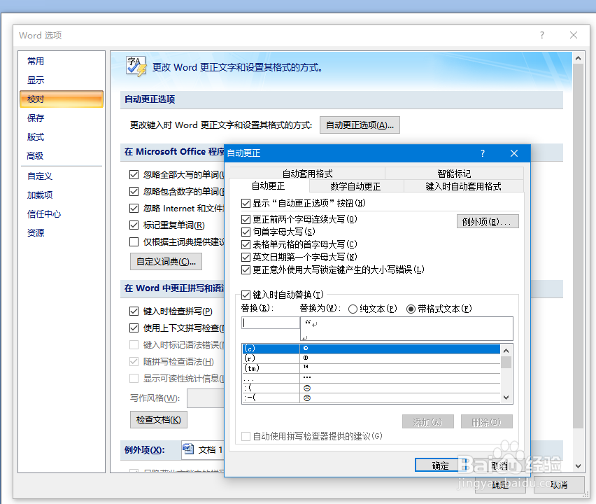The height and width of the screenshot is (504, 596).
Task: Select 版式 in Word 选项 sidebar
Action: coord(61,137)
